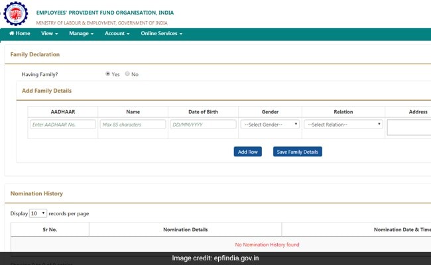
Task: Change records per page display dropdown
Action: [38, 213]
